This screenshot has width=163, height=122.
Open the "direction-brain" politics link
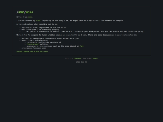click(33, 44)
